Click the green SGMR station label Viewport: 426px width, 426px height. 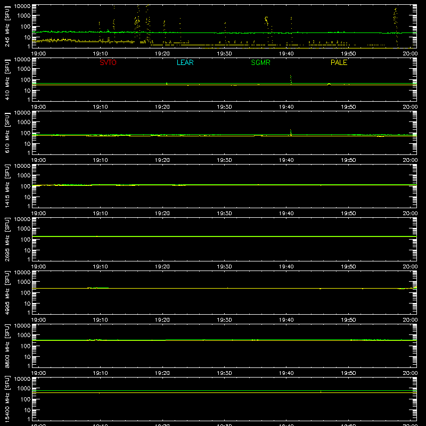260,62
